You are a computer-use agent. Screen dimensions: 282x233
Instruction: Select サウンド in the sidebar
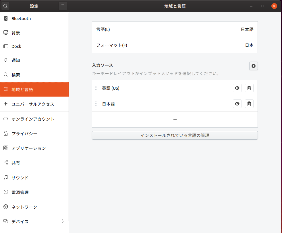point(34,177)
